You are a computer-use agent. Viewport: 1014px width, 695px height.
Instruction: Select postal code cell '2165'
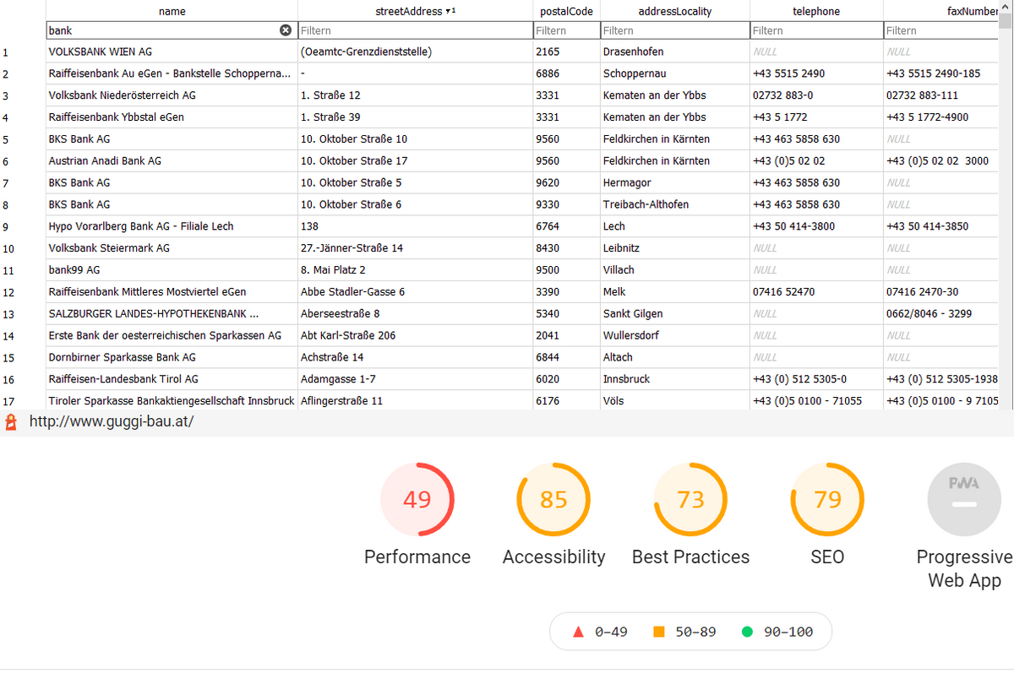coord(566,52)
